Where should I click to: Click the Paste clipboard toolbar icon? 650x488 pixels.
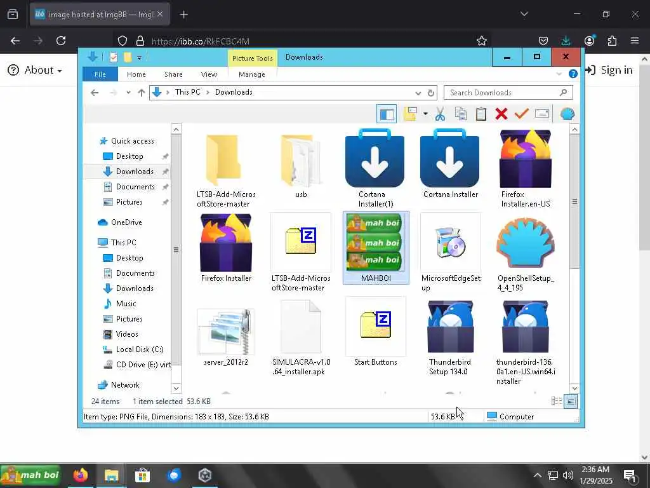coord(481,114)
